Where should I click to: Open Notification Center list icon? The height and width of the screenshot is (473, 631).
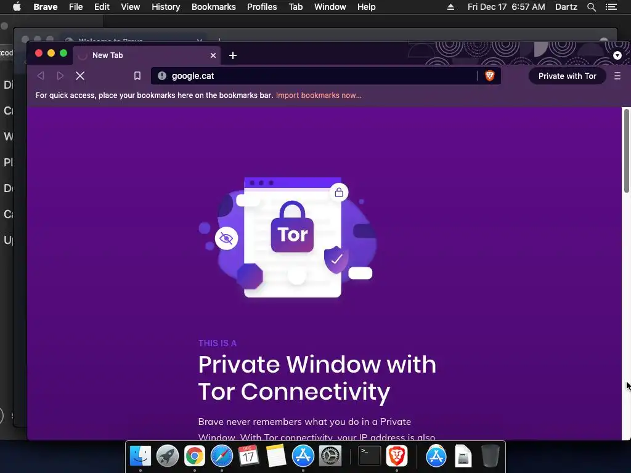point(611,7)
